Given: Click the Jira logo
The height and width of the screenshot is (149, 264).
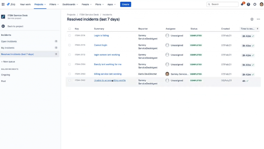Looking at the screenshot, I should coord(11,4).
